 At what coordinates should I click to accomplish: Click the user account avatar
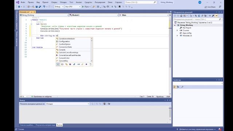pyautogui.click(x=200, y=3)
